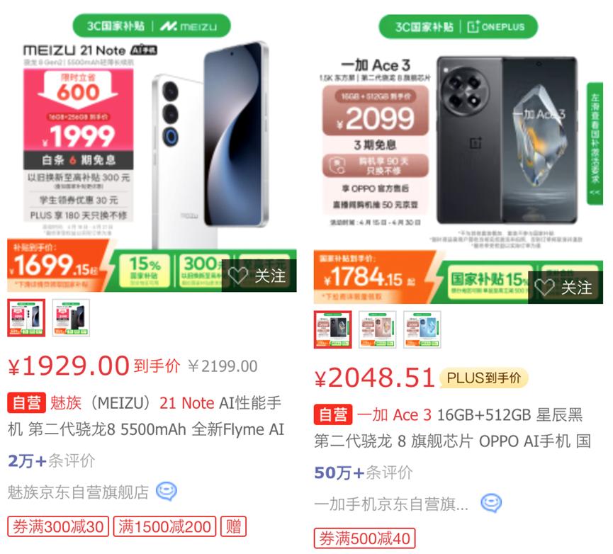Open the 一加 Ace 3 16GB+512GB title link
Screen dimensions: 613x554
click(452, 428)
